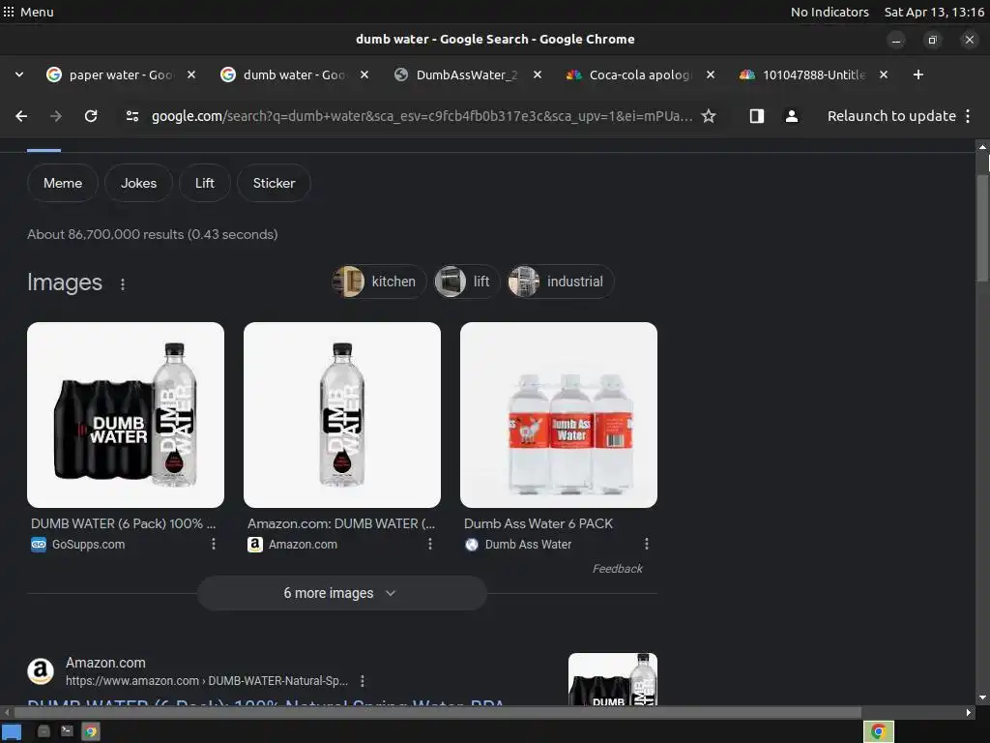Open more options for Amazon.com search result
Screen dimensions: 990x743
point(363,681)
